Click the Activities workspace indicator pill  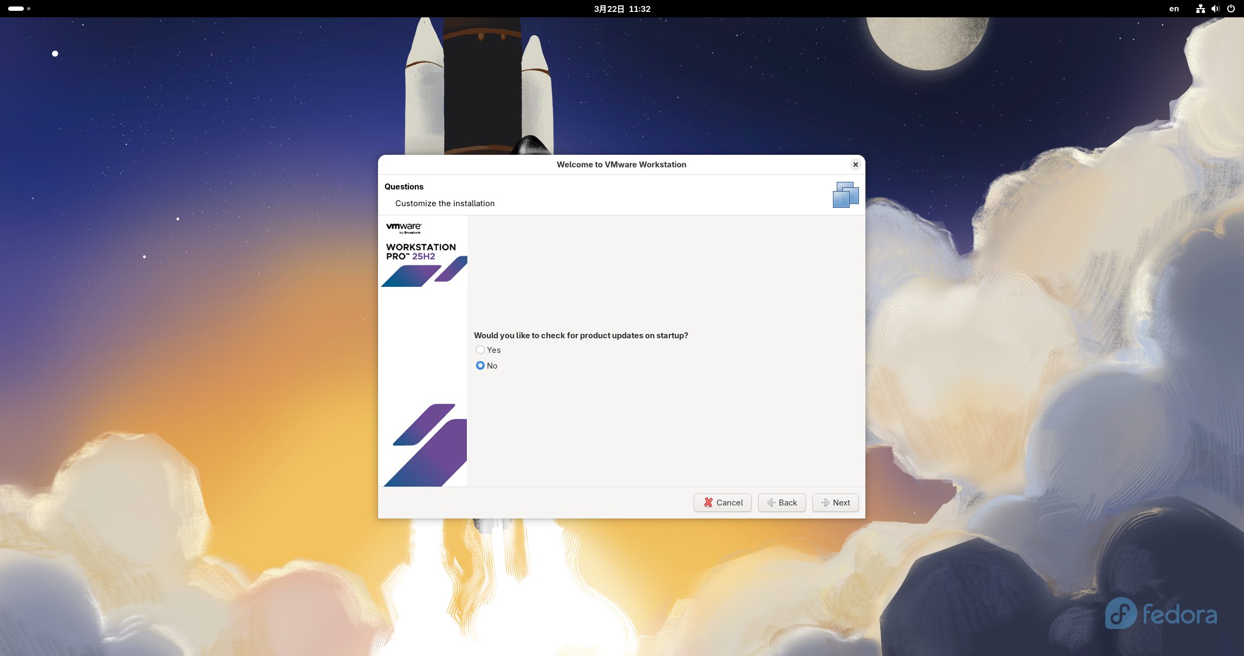pyautogui.click(x=16, y=9)
